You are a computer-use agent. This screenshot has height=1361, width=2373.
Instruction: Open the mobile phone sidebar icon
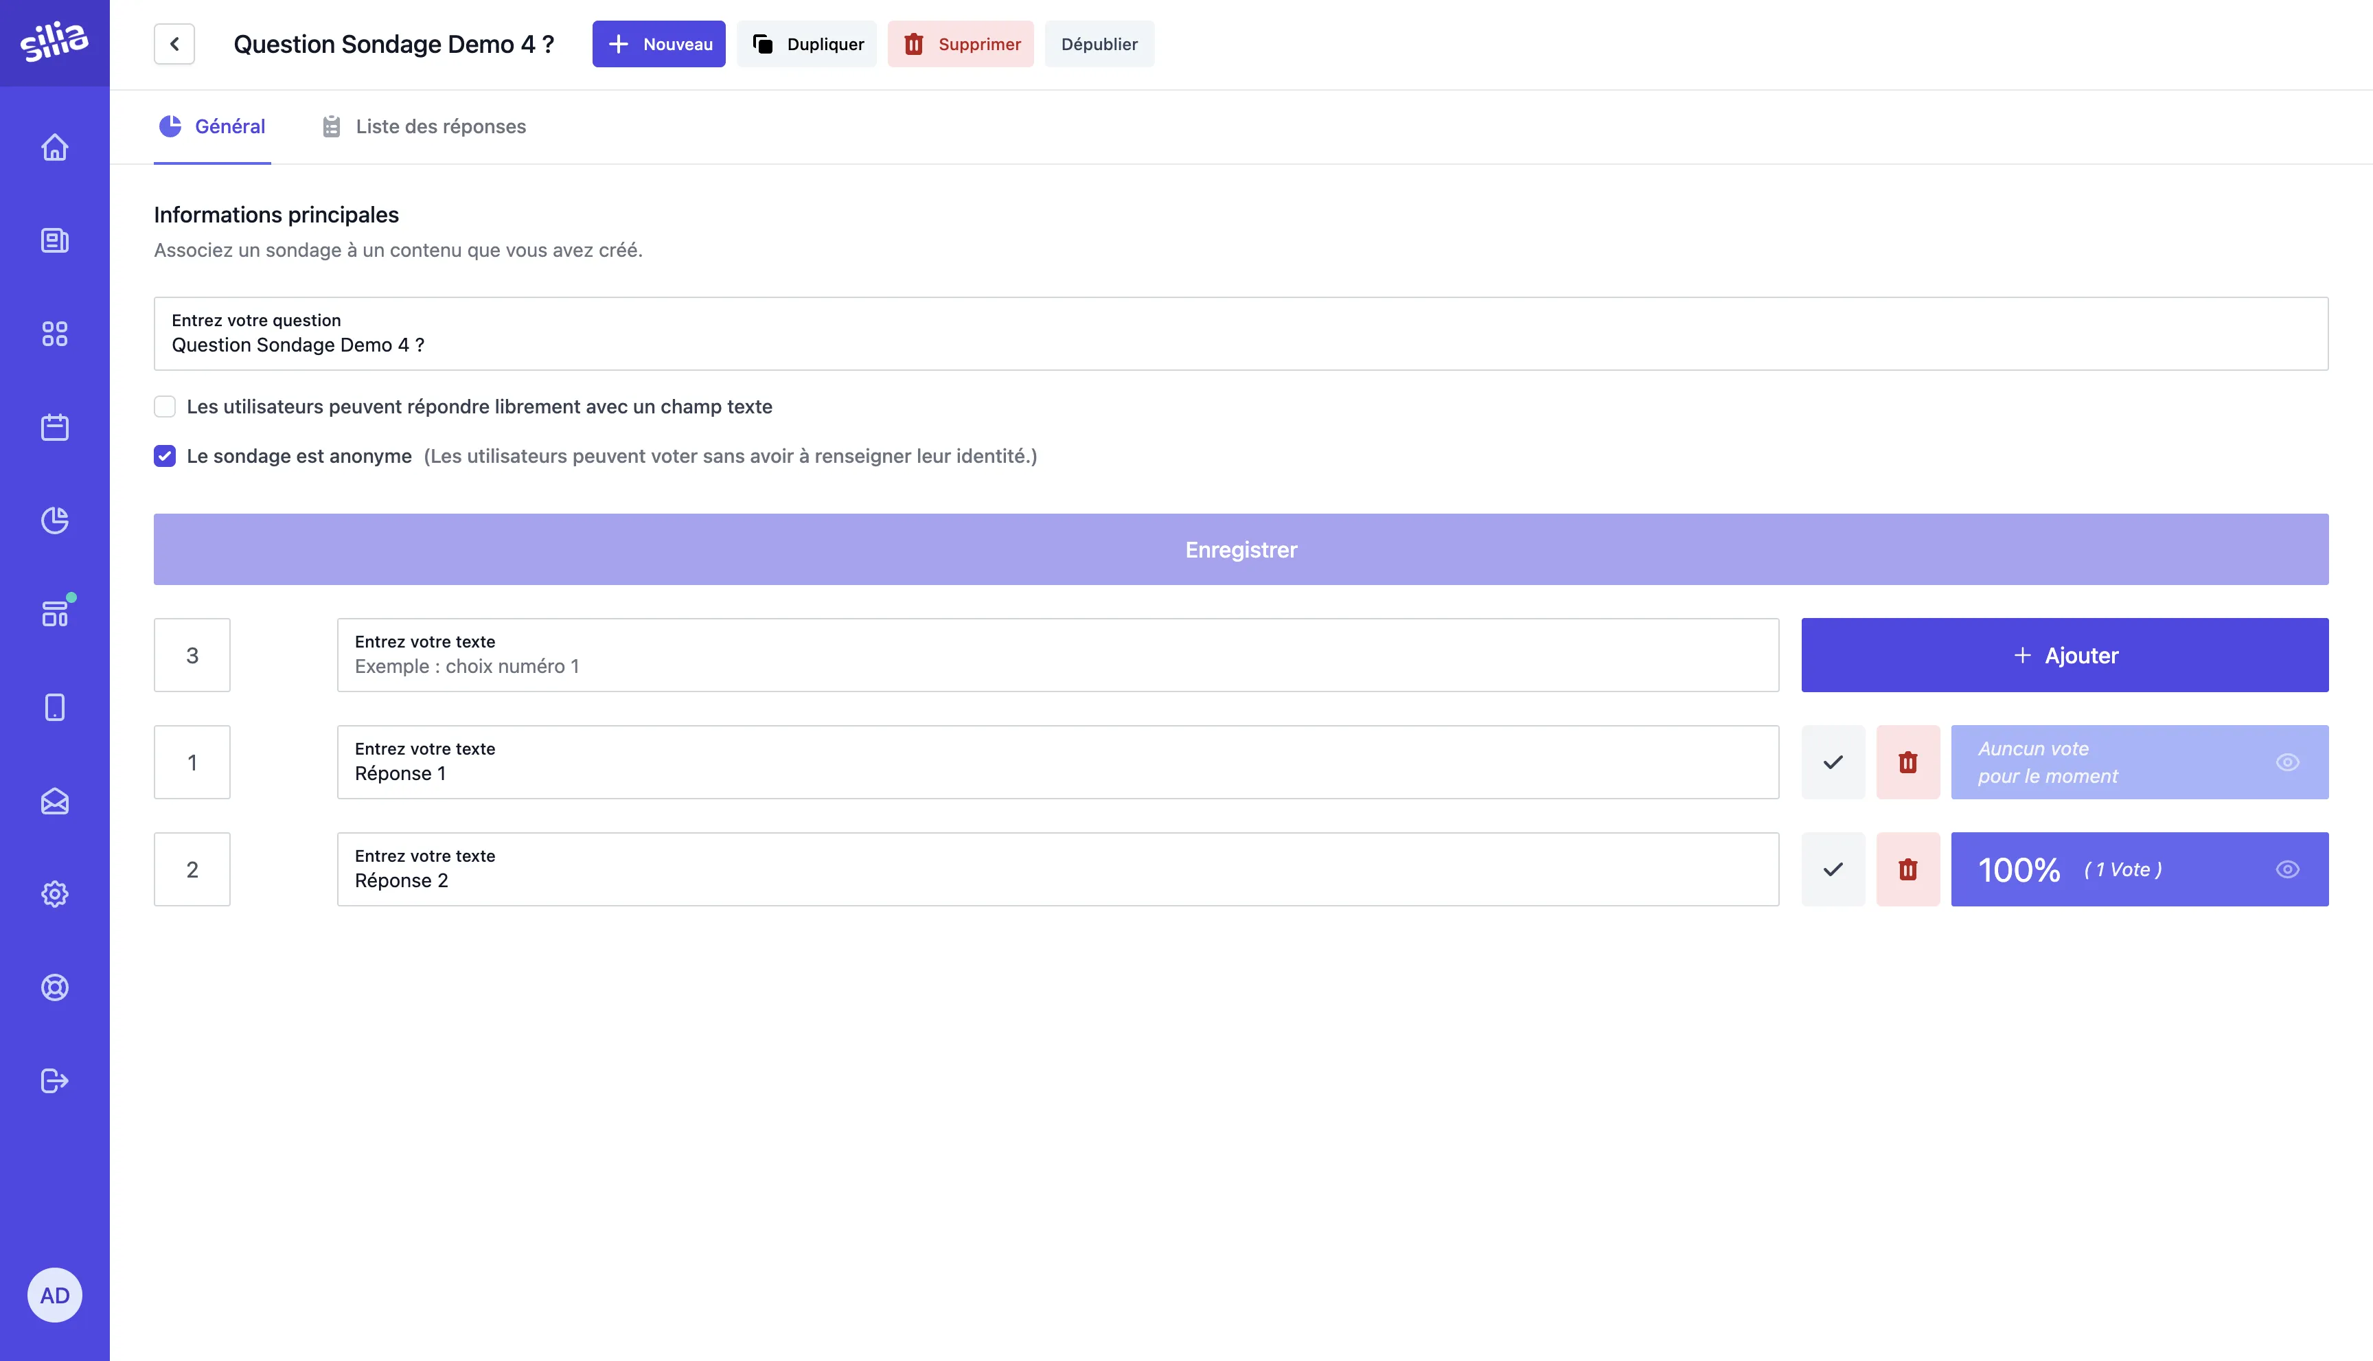54,707
